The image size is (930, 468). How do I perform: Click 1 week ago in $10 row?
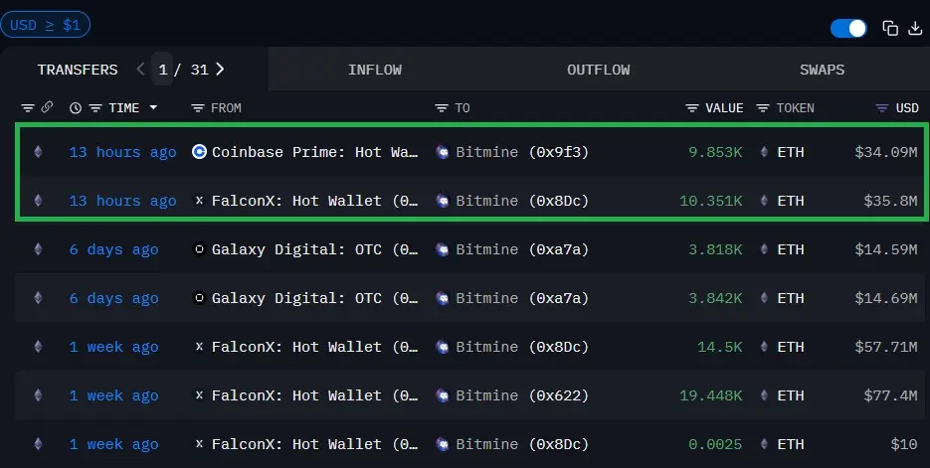[113, 444]
